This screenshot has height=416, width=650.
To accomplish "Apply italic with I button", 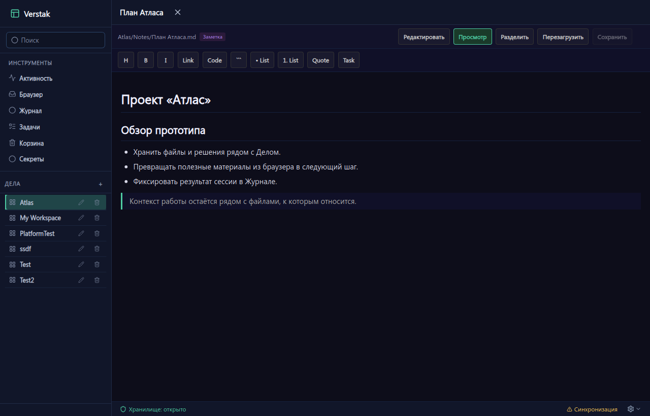I will pyautogui.click(x=166, y=60).
